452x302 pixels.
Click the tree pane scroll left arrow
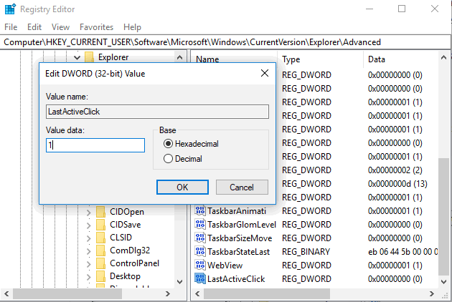pos(6,293)
